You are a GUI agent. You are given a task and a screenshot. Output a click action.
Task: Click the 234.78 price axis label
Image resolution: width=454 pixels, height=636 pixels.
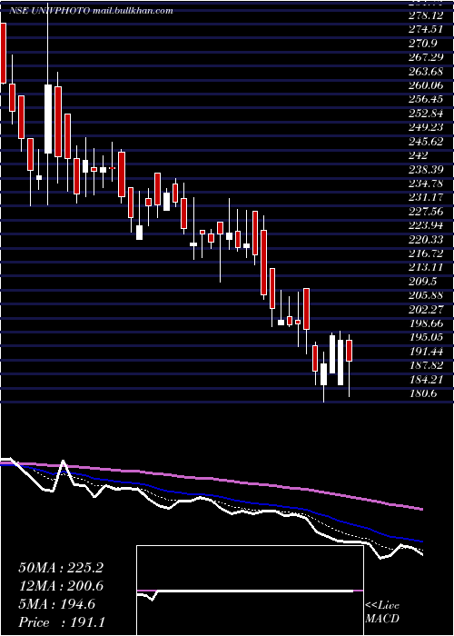pyautogui.click(x=424, y=183)
